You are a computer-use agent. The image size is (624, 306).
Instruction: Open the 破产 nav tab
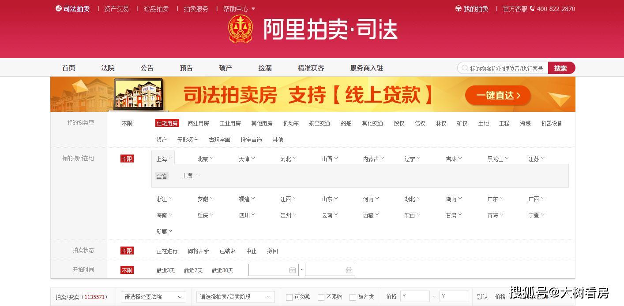click(226, 68)
